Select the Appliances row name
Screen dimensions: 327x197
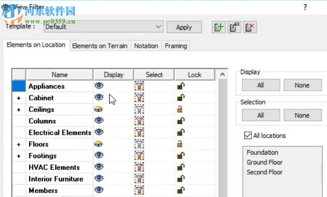click(x=47, y=87)
